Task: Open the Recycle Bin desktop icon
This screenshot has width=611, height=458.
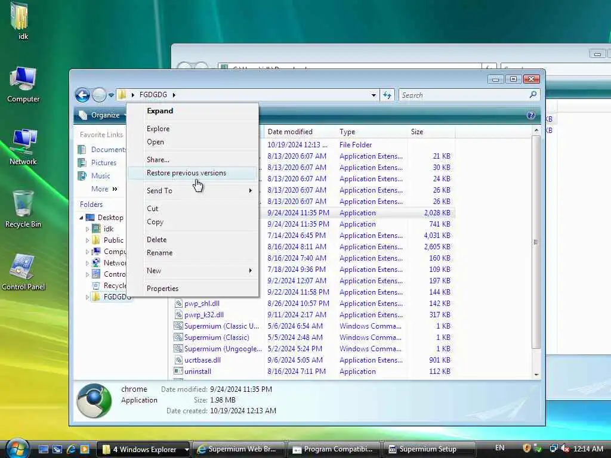Action: [x=23, y=209]
